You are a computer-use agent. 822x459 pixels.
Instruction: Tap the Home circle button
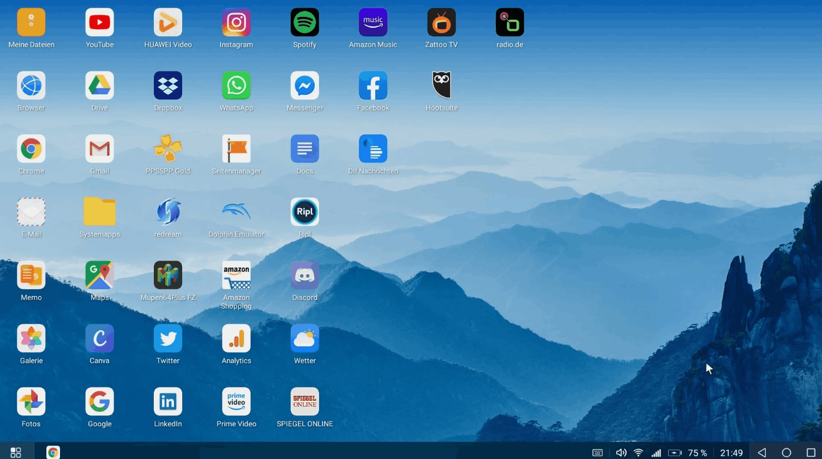point(787,453)
